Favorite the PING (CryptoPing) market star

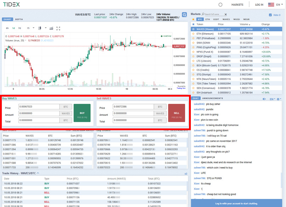[x=193, y=47]
